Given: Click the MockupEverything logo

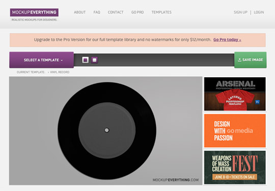Looking at the screenshot, I should click(34, 12).
